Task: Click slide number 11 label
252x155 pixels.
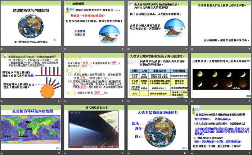Action: (185, 153)
